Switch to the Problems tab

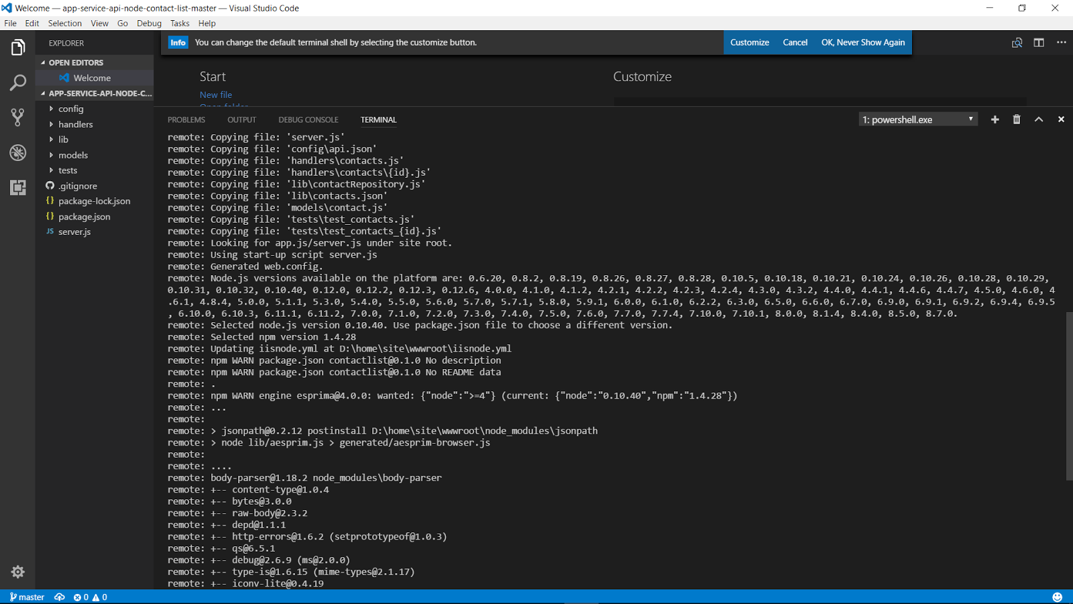[186, 119]
